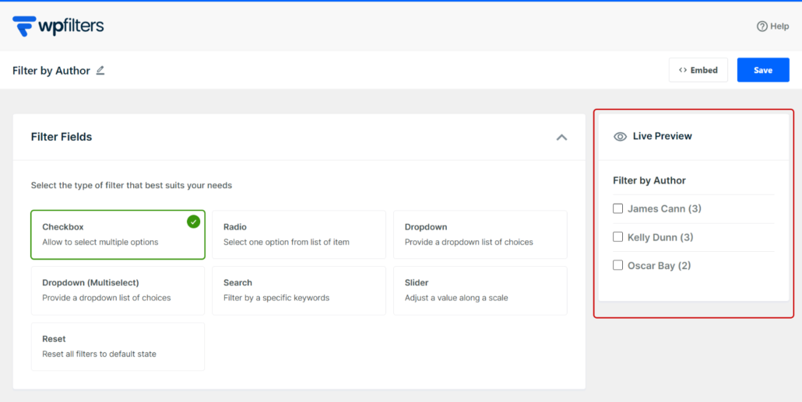Click the 'Filter Fields' heading
The width and height of the screenshot is (802, 402).
click(62, 137)
